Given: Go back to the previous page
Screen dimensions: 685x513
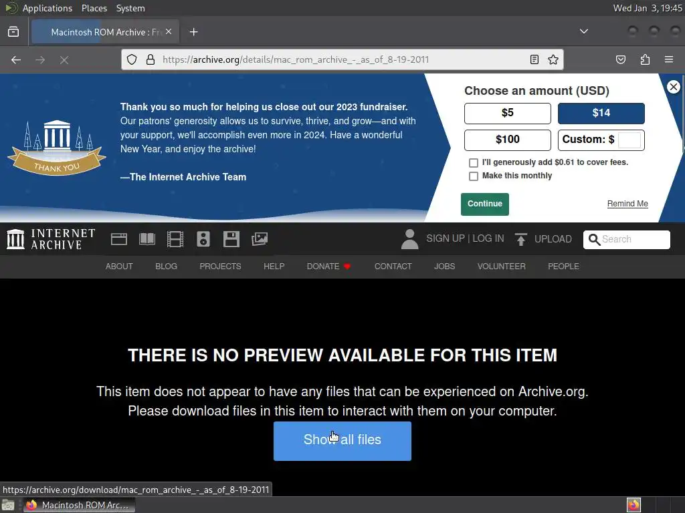Looking at the screenshot, I should pyautogui.click(x=16, y=59).
